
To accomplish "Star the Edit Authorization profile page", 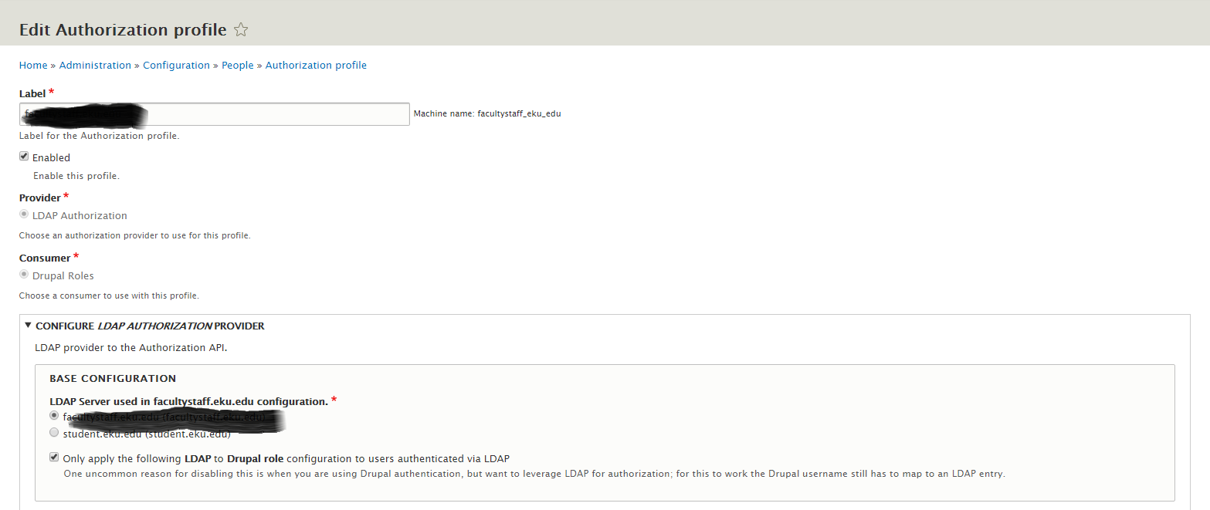I will (241, 30).
